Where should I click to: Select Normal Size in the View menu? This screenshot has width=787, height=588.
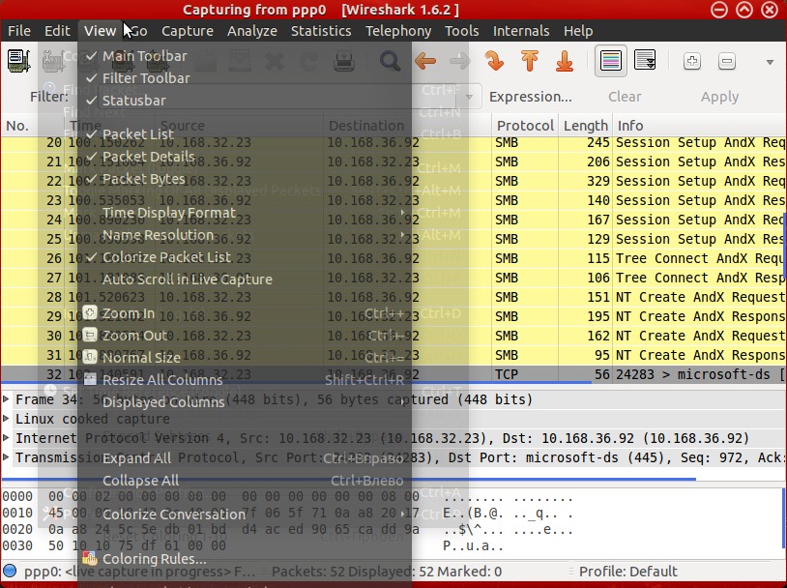click(245, 358)
